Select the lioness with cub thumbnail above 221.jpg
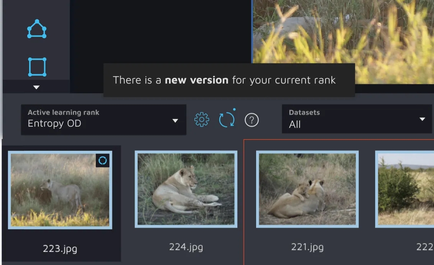Screen dimensions: 434x265 click(x=307, y=189)
